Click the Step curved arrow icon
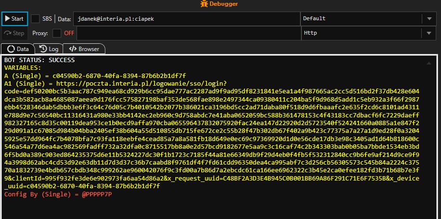 coord(7,33)
